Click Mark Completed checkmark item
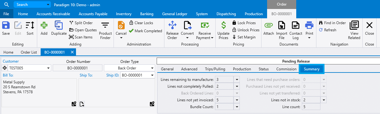The width and height of the screenshot is (380, 114). click(x=145, y=31)
